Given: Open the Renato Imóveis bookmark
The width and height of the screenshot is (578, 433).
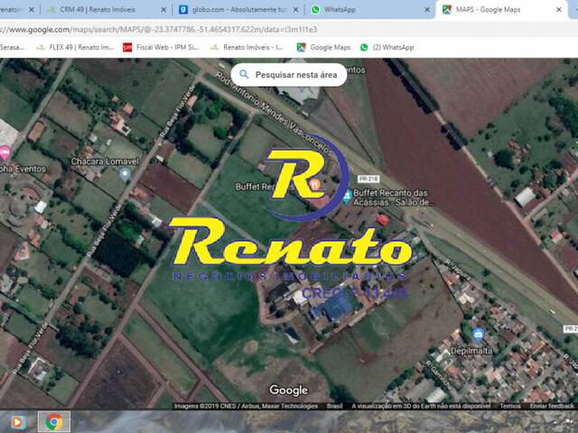Looking at the screenshot, I should point(247,48).
